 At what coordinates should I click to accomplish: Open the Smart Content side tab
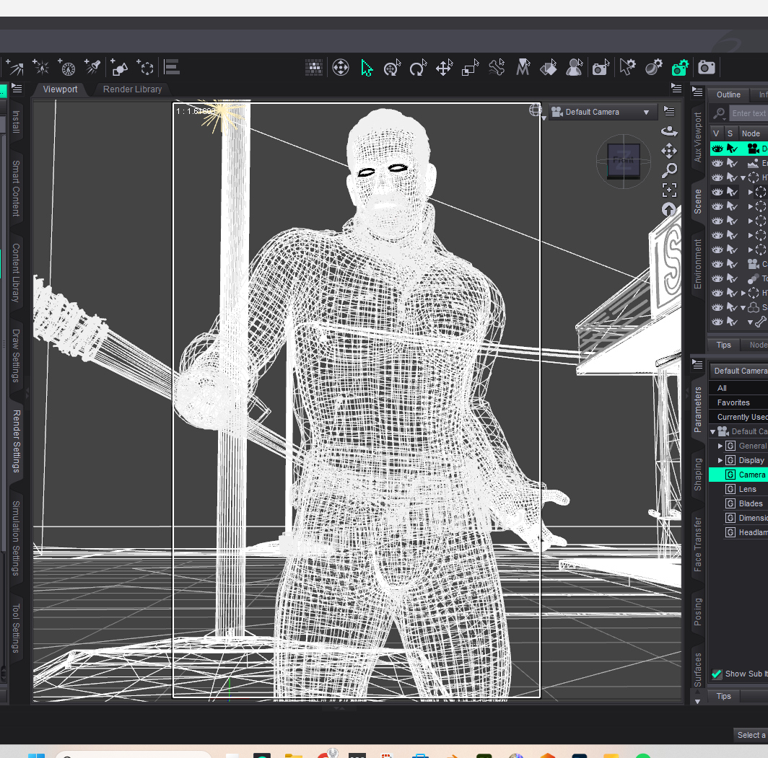tap(16, 188)
